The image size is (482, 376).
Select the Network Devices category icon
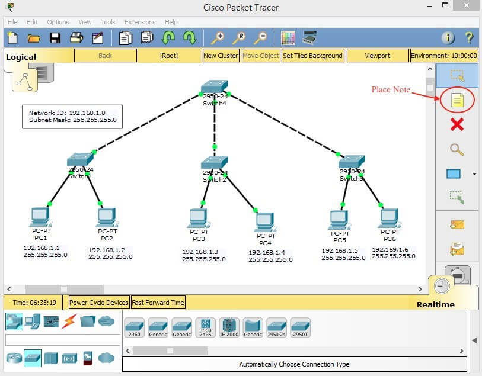[14, 322]
